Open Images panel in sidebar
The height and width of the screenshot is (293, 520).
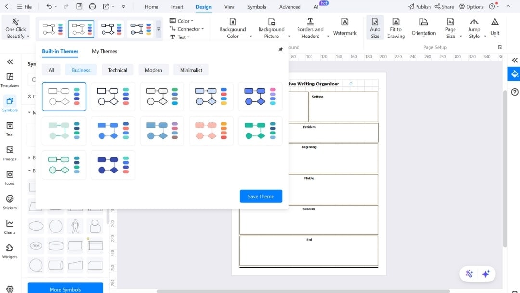point(10,154)
